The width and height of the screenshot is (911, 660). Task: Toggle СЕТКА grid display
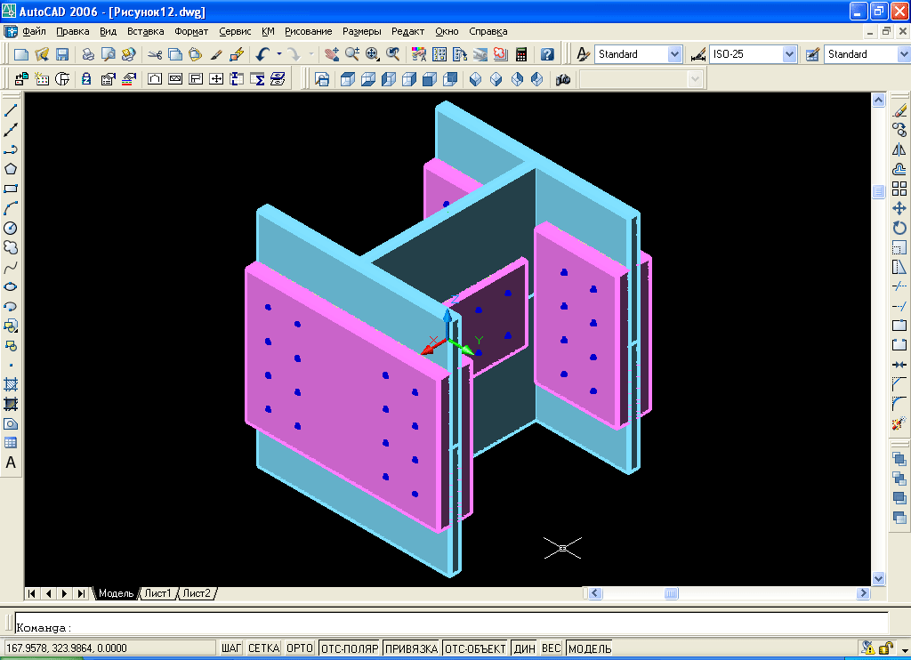click(x=264, y=648)
